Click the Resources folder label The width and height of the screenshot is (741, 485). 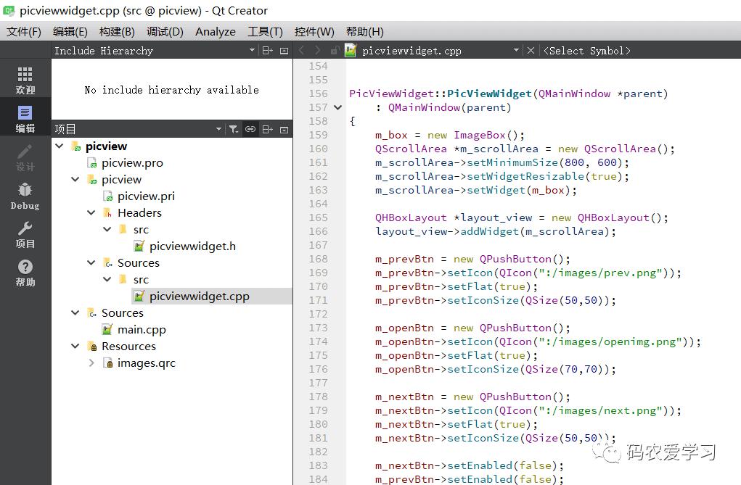click(128, 346)
